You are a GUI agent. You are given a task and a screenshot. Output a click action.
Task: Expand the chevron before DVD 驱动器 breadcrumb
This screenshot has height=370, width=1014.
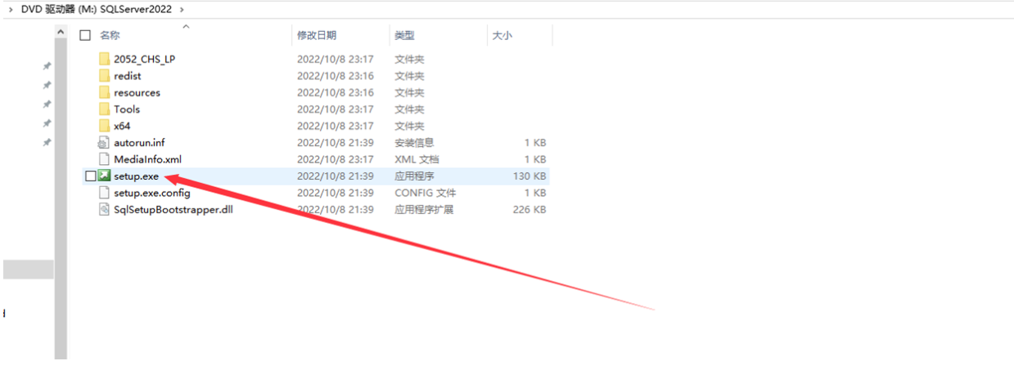tap(11, 9)
